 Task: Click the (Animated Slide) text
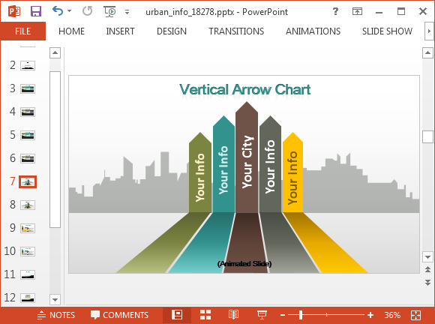click(244, 263)
